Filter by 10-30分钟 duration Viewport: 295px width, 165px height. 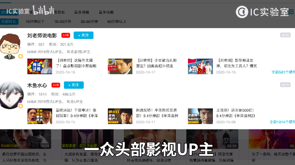62,22
